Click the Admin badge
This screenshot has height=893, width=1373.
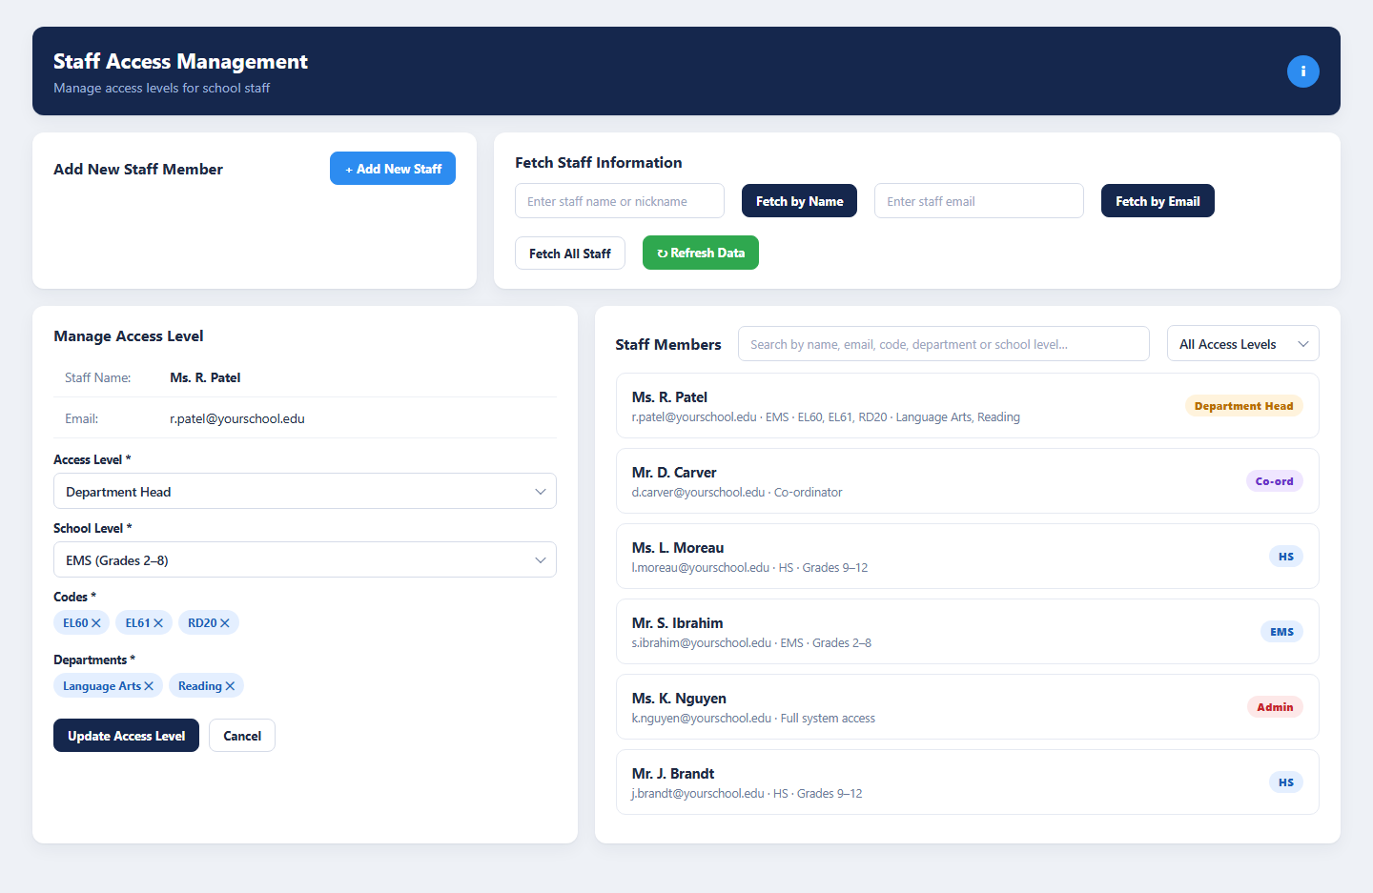point(1275,707)
